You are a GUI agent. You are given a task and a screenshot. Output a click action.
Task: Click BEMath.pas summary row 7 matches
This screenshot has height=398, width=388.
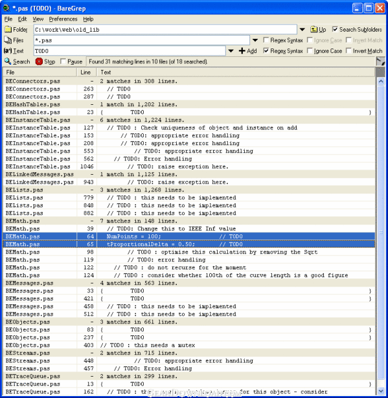(x=188, y=221)
